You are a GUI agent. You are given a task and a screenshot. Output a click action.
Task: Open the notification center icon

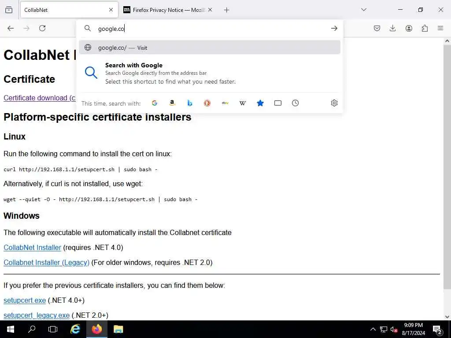point(437,330)
